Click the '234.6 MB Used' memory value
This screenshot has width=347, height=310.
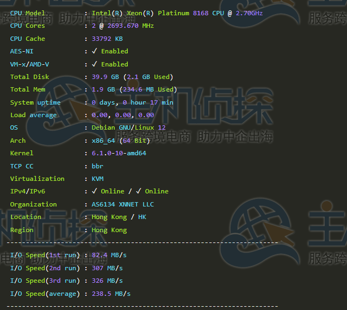(148, 89)
